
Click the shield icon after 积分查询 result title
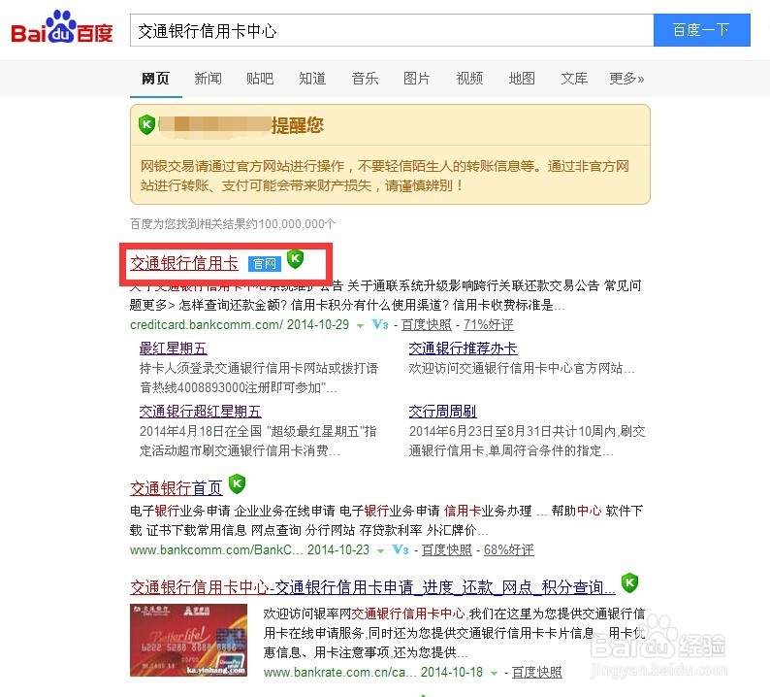pyautogui.click(x=629, y=582)
